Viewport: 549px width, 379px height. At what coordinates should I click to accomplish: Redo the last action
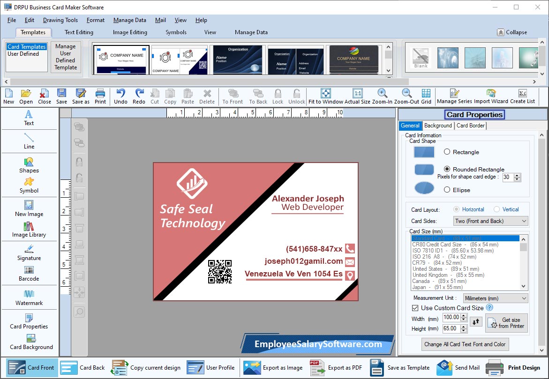point(139,96)
